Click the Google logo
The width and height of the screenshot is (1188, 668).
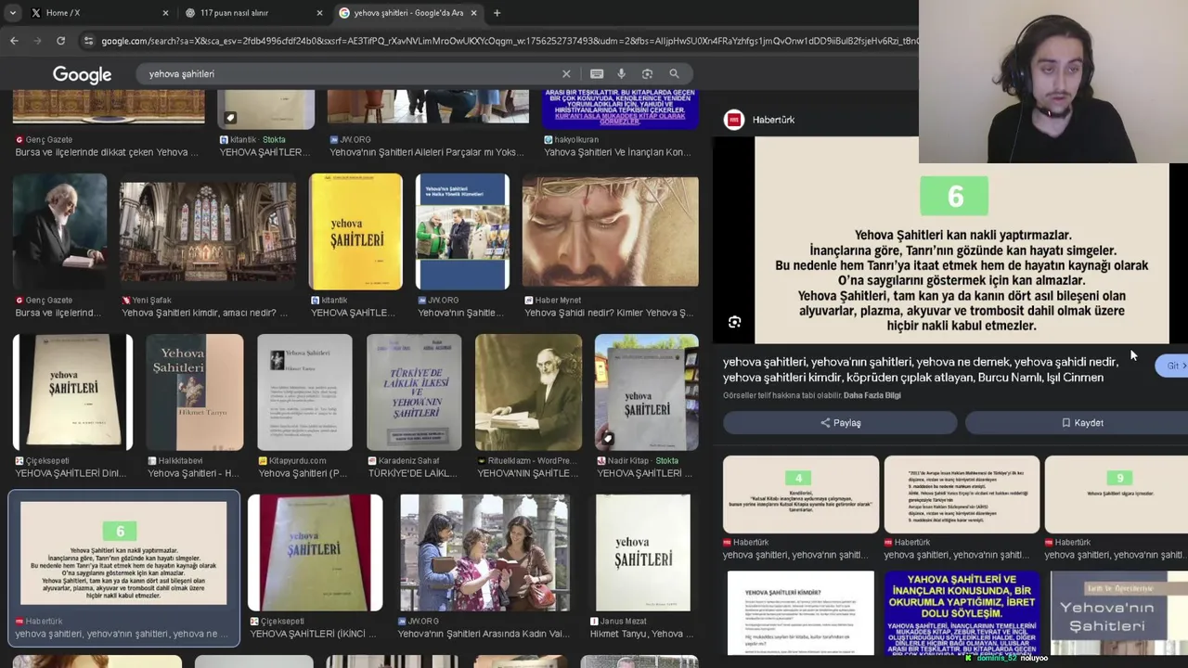(82, 74)
